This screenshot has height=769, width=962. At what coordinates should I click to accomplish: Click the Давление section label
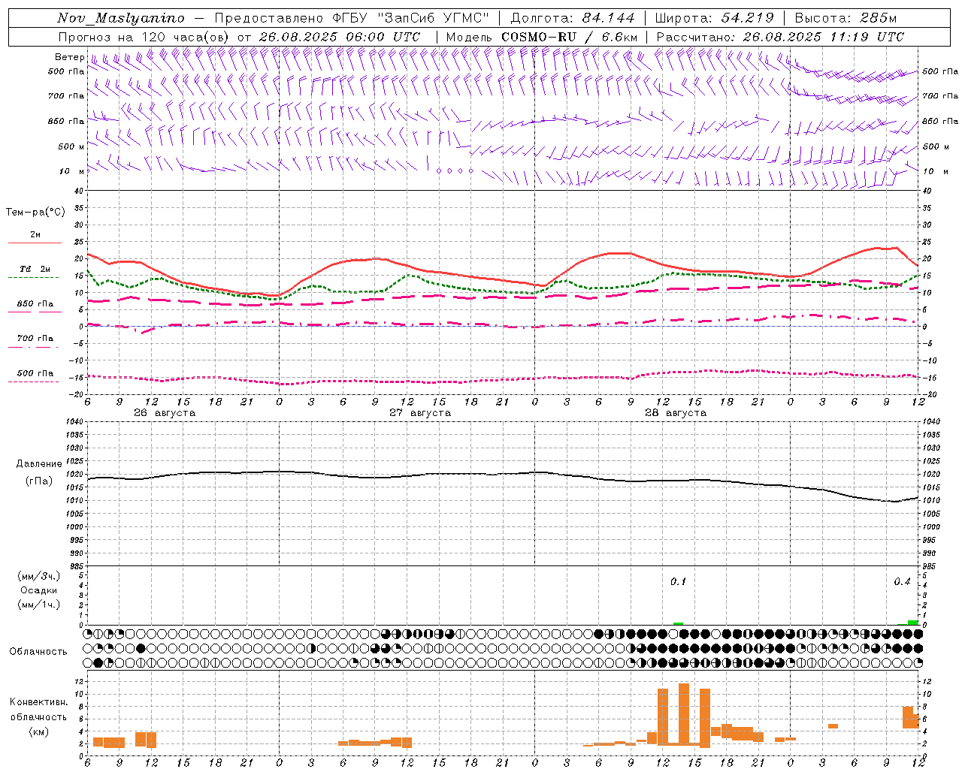click(39, 464)
